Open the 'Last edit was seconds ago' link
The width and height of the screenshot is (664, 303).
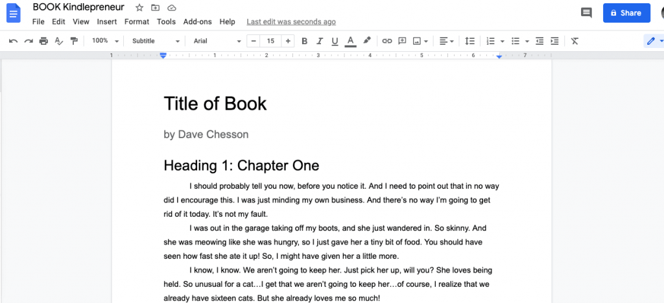coord(291,21)
